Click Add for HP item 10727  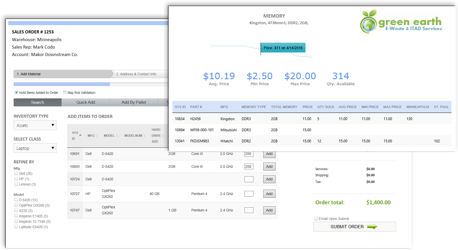pos(269,194)
